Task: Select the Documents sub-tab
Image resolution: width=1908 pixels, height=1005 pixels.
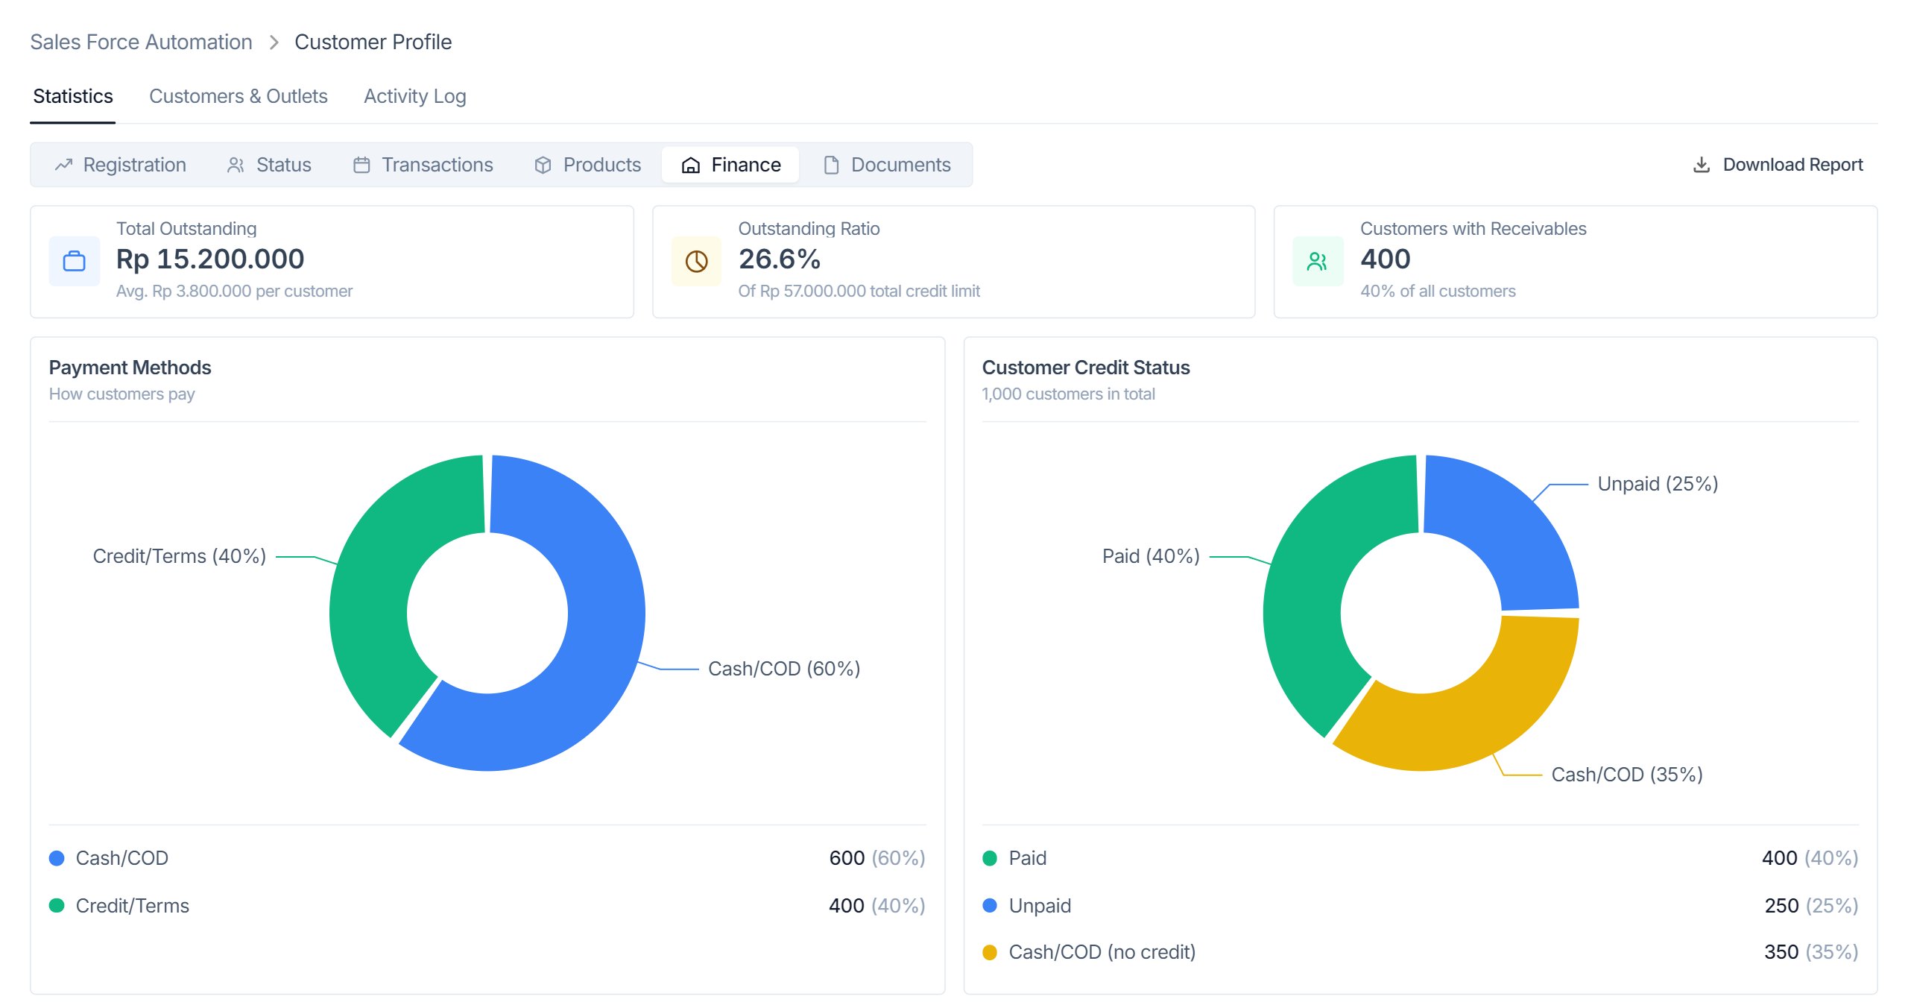Action: (887, 165)
